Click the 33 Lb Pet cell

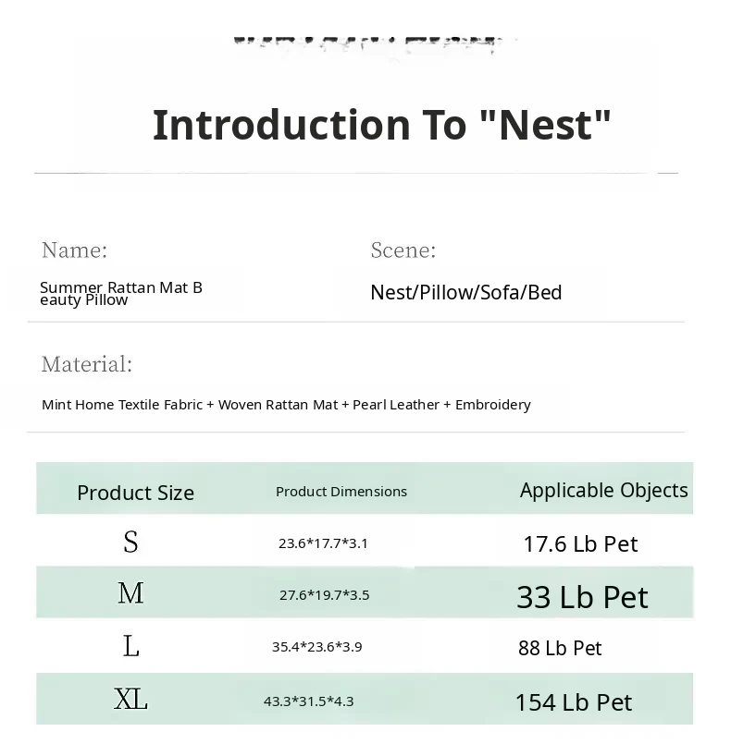pyautogui.click(x=582, y=597)
